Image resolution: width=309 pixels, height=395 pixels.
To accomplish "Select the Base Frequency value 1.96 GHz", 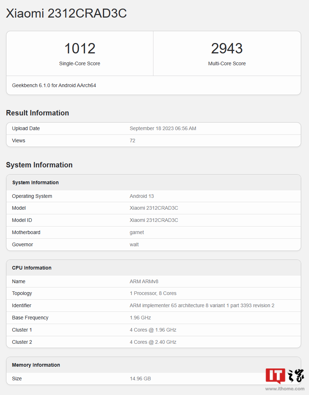I will (140, 318).
